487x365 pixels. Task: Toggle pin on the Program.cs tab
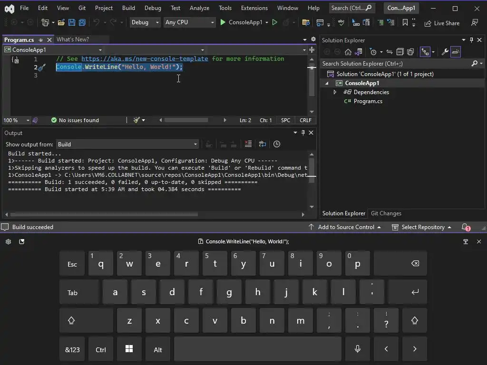pos(40,40)
